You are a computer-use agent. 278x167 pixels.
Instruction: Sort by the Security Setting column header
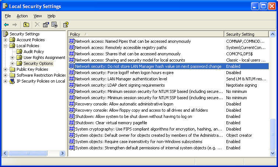click(246, 34)
